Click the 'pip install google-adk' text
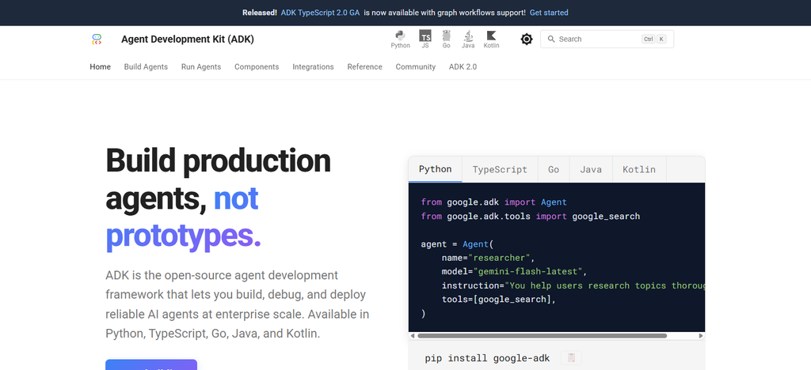Screen dimensions: 811x370 click(487, 358)
